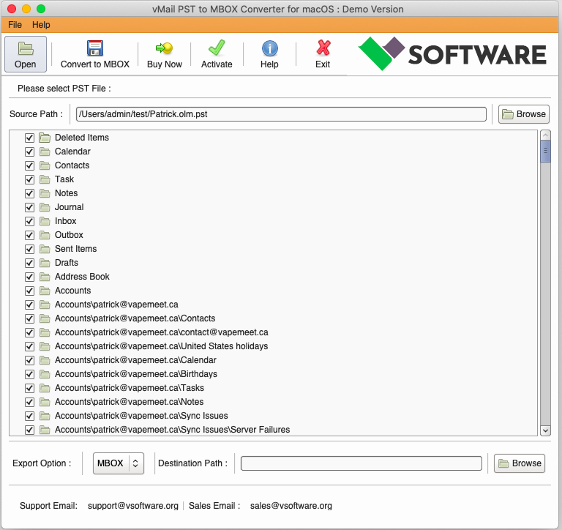Screen dimensions: 562x530
Task: Open the MBOX export option dropdown
Action: (x=119, y=463)
